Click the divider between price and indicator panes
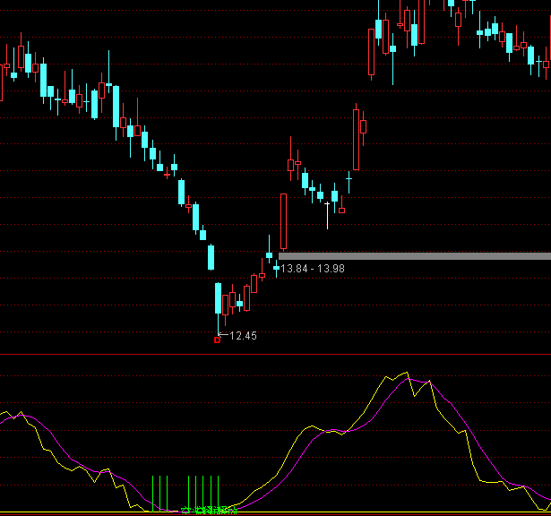This screenshot has height=516, width=551. [275, 354]
